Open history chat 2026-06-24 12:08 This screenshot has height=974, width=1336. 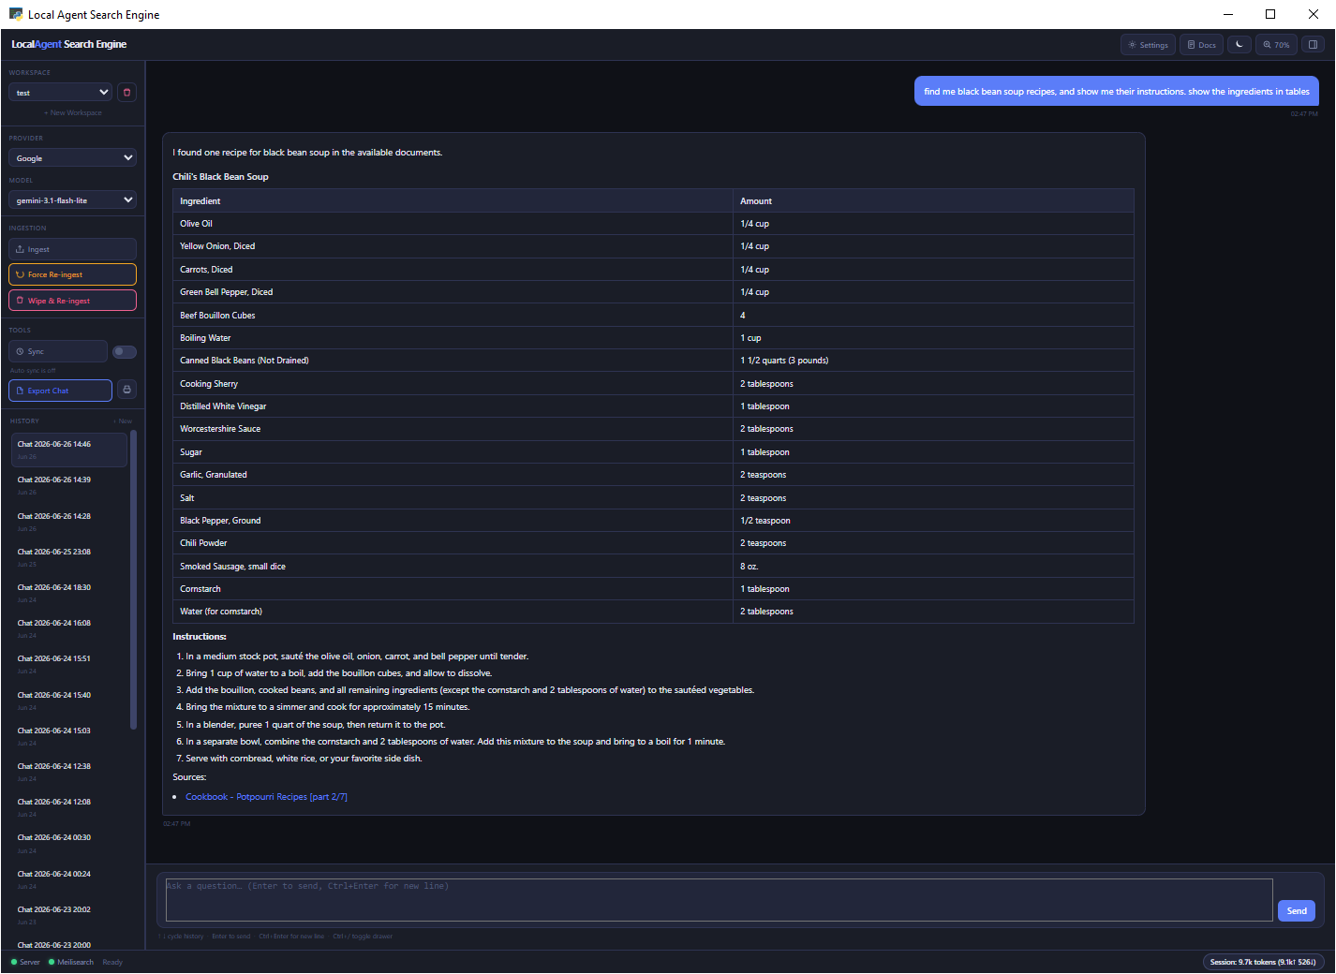coord(69,807)
